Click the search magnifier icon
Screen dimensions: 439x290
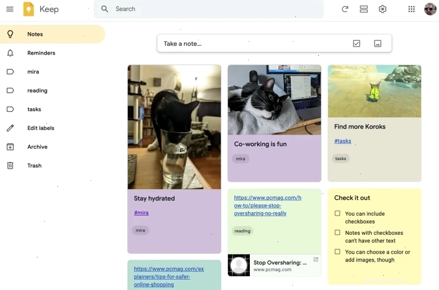[105, 9]
